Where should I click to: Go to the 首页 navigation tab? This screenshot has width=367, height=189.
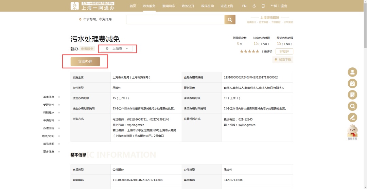tap(133, 6)
